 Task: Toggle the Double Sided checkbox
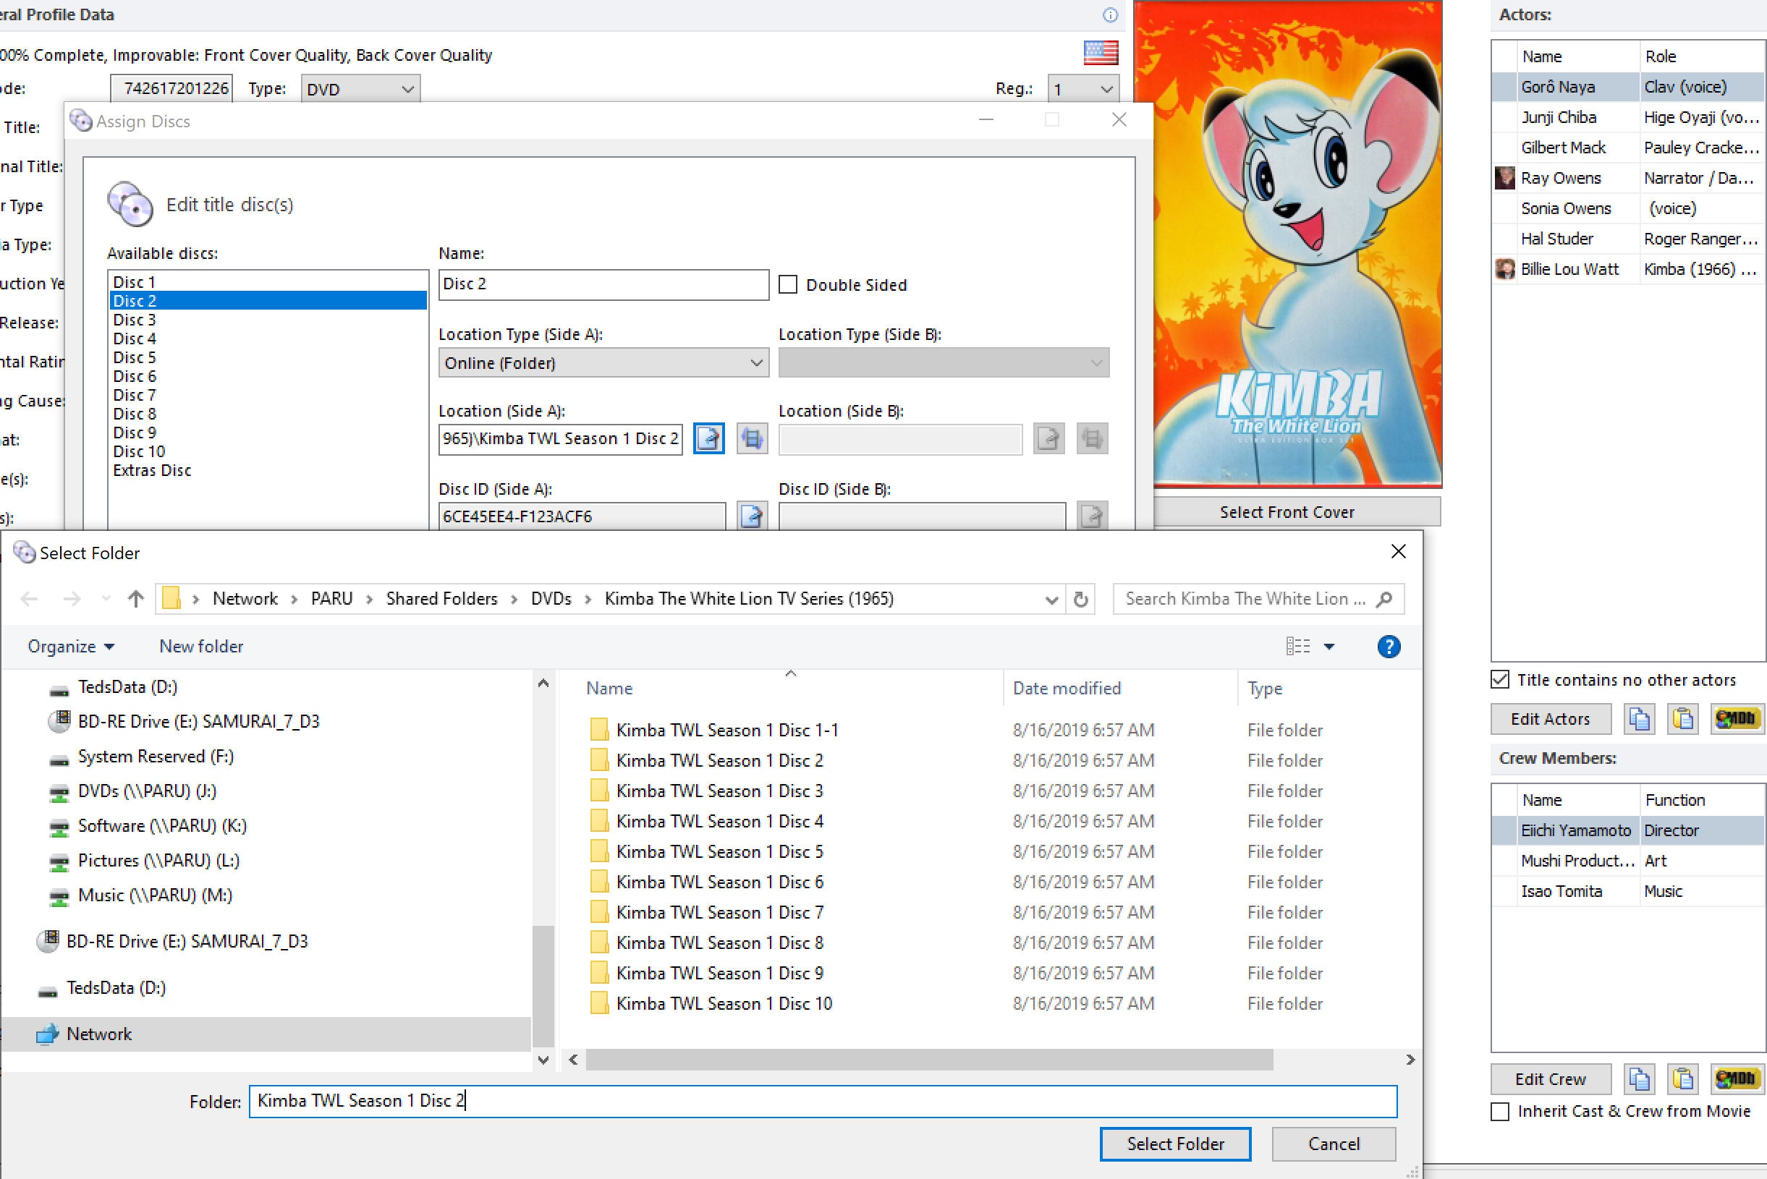click(x=787, y=285)
